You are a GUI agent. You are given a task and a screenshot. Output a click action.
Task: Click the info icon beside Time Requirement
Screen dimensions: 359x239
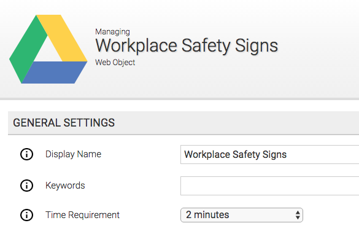point(27,215)
